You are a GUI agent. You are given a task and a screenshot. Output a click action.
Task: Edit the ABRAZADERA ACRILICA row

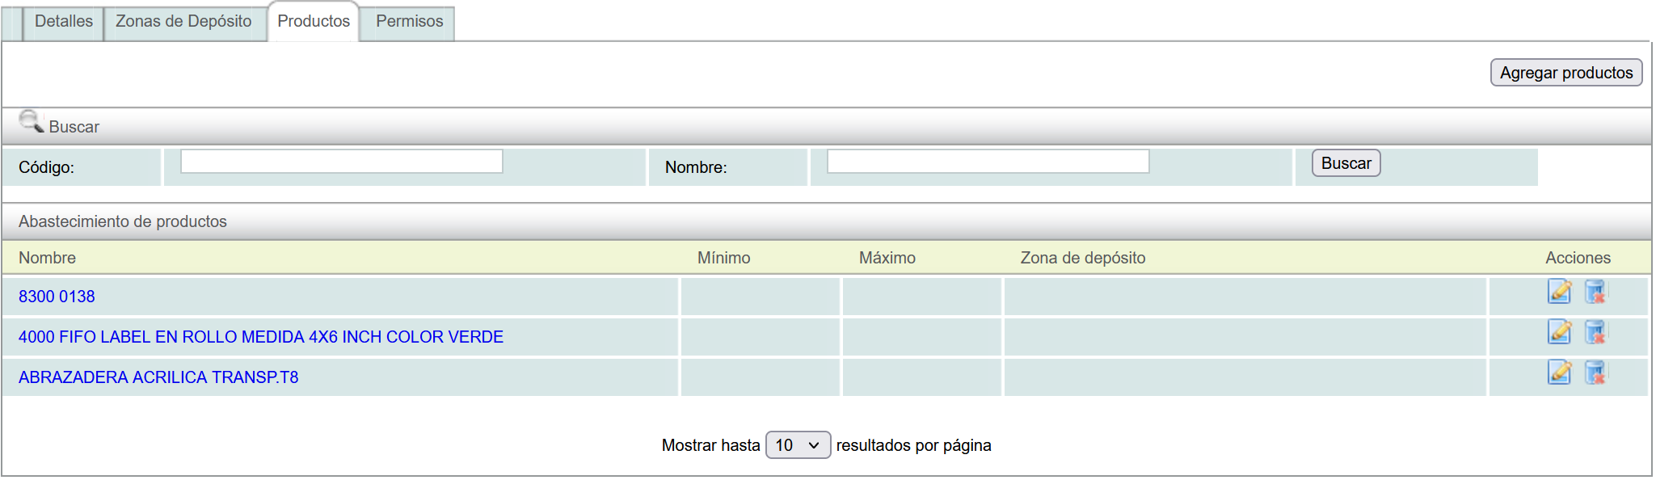tap(1559, 373)
